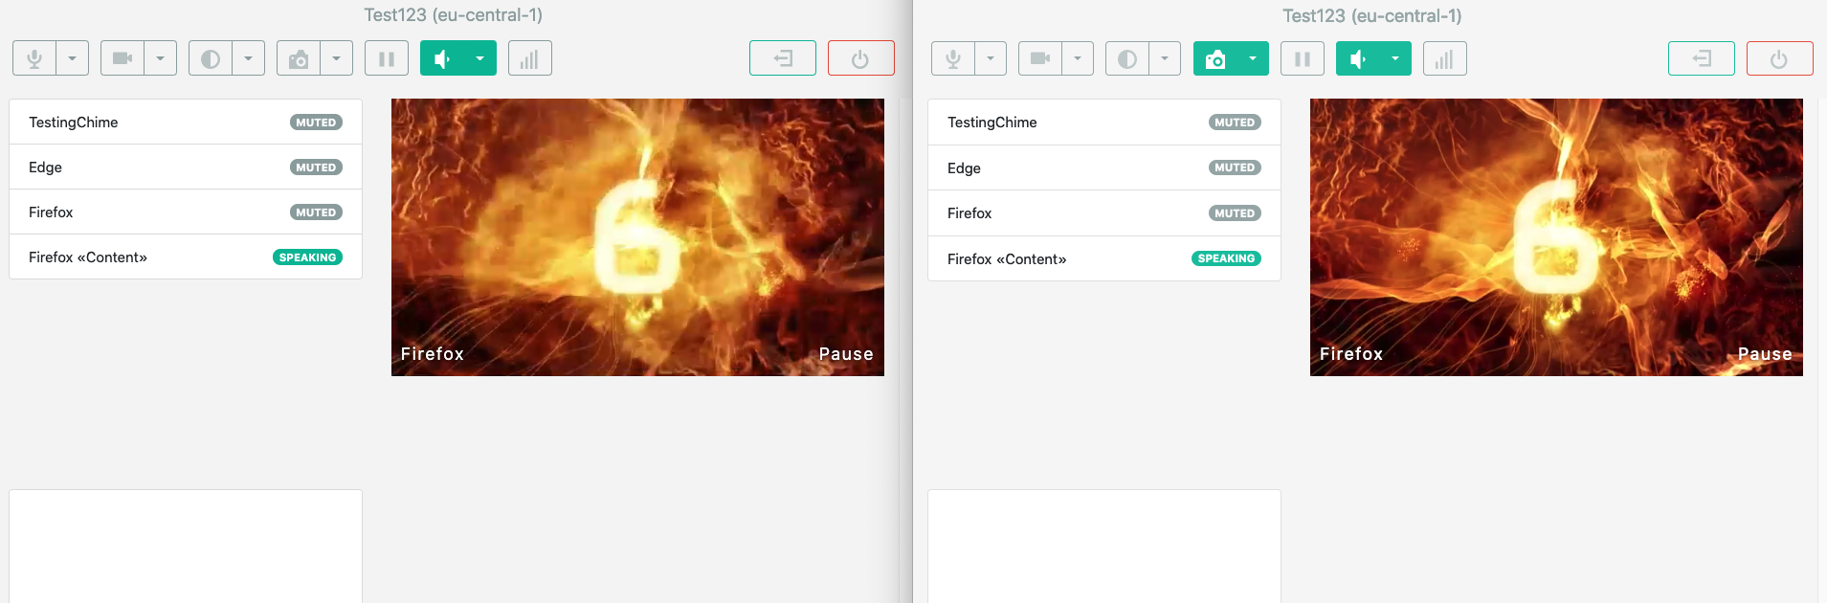Click leave meeting icon in left window

(783, 58)
